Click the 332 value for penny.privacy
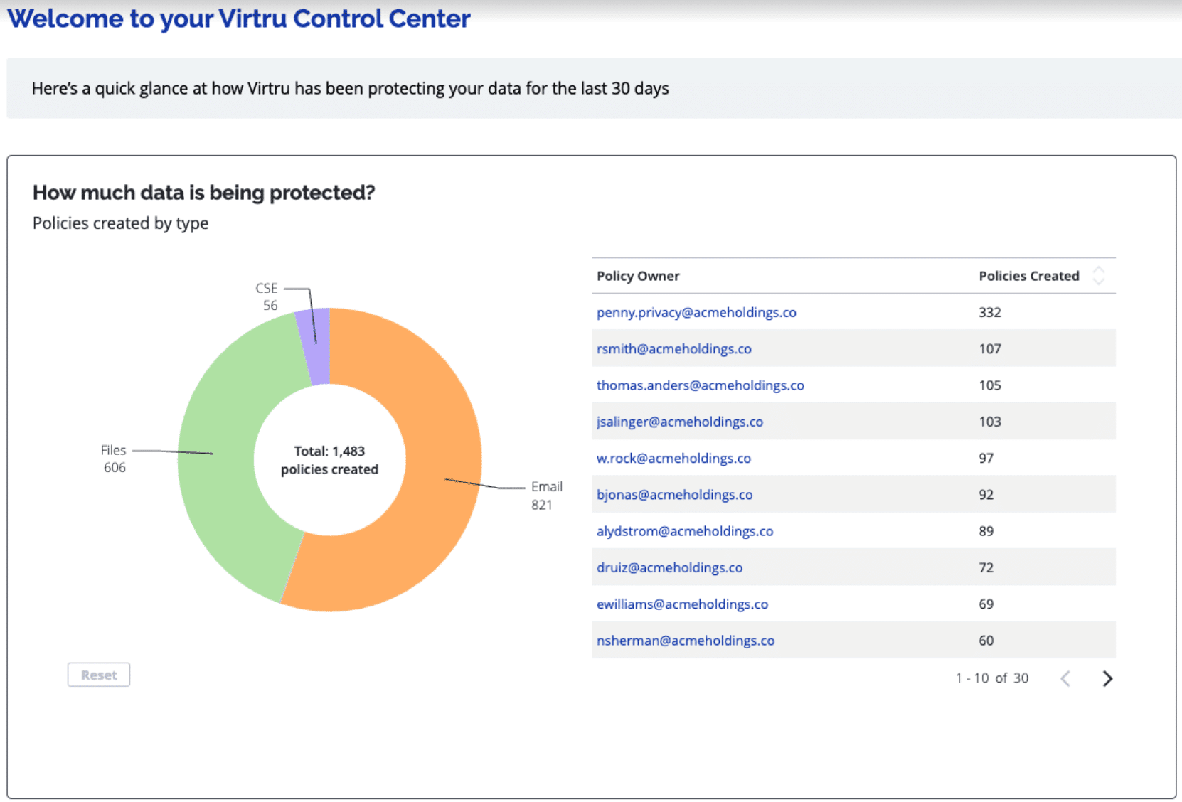Image resolution: width=1182 pixels, height=802 pixels. [x=989, y=312]
